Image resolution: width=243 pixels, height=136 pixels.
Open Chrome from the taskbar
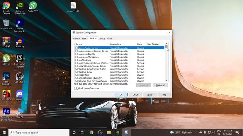coord(92,133)
